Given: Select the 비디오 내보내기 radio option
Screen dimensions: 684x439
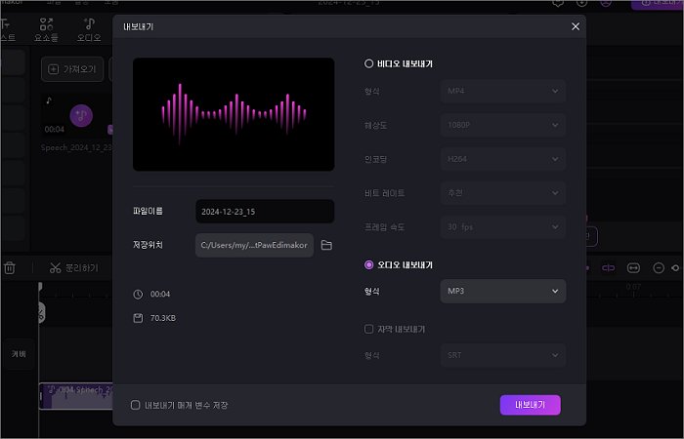Looking at the screenshot, I should 368,63.
